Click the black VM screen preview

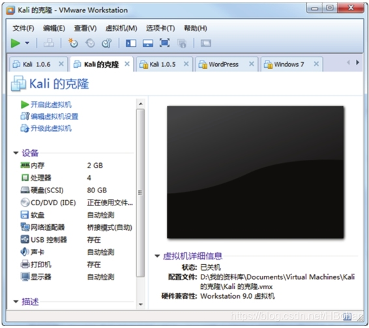[x=256, y=172]
